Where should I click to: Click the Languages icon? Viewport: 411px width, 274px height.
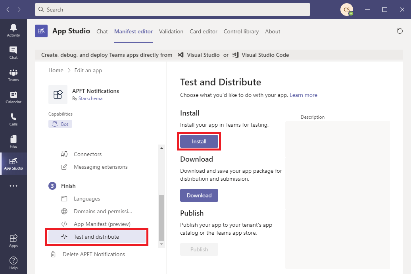pos(64,199)
